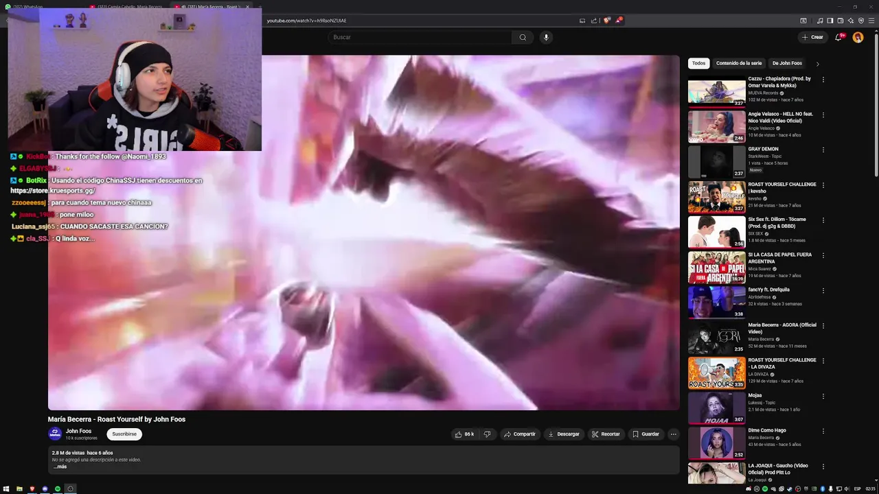
Task: Select the De John Foos chip
Action: coord(787,63)
